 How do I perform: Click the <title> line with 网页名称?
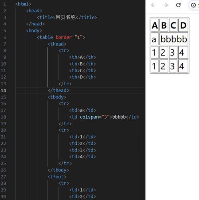[x=67, y=17]
